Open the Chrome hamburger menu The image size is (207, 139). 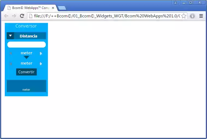[201, 16]
